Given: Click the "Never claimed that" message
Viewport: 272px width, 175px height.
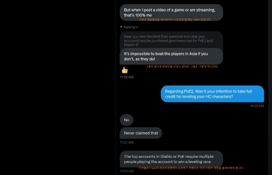Looking at the screenshot, I should pyautogui.click(x=141, y=133).
